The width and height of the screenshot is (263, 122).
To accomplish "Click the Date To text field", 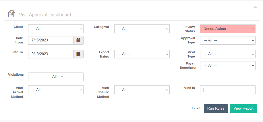I will point(51,54).
